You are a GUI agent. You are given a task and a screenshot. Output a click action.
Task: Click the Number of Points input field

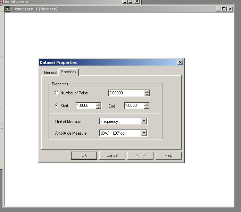(126, 93)
